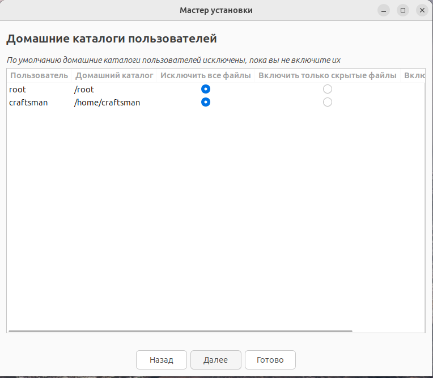Minimize the Мастер установки window
The width and height of the screenshot is (433, 378).
pyautogui.click(x=384, y=10)
